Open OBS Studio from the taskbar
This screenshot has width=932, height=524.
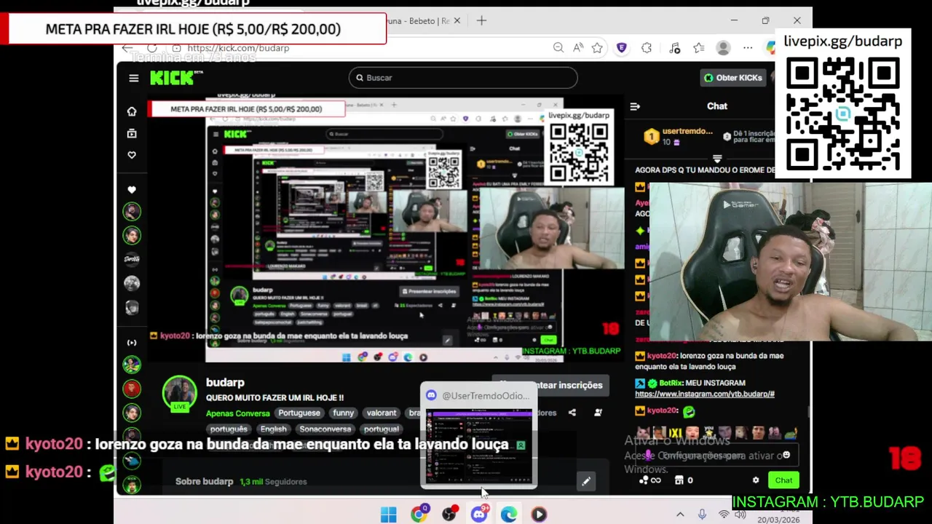(x=449, y=515)
